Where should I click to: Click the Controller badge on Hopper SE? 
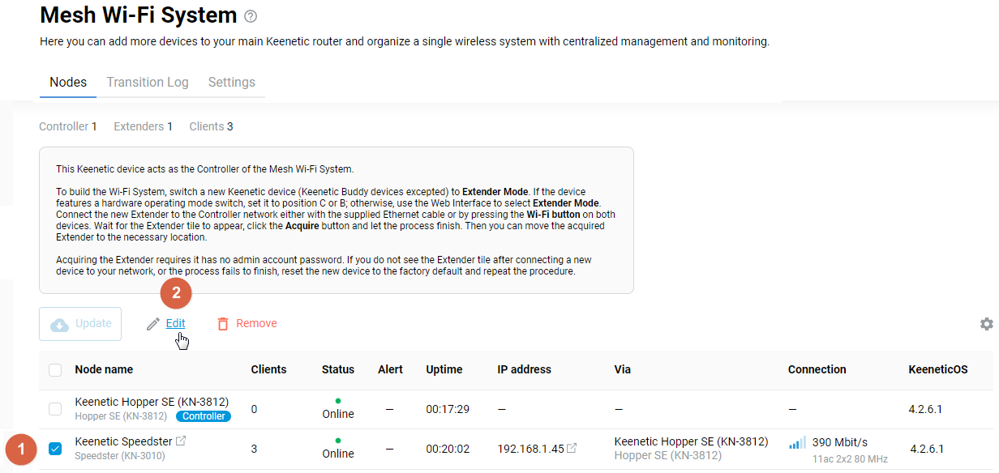pyautogui.click(x=203, y=416)
